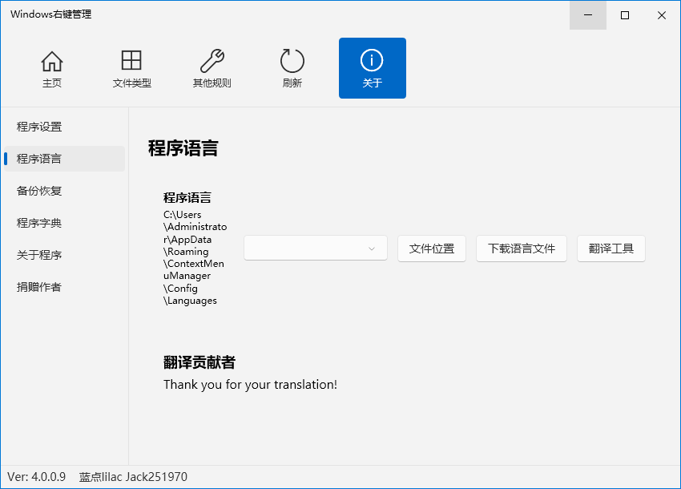Open 备份恢复 sidebar item

pos(64,191)
